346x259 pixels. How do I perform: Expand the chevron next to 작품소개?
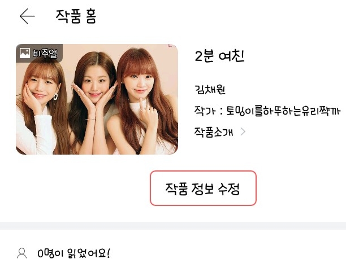coord(243,131)
